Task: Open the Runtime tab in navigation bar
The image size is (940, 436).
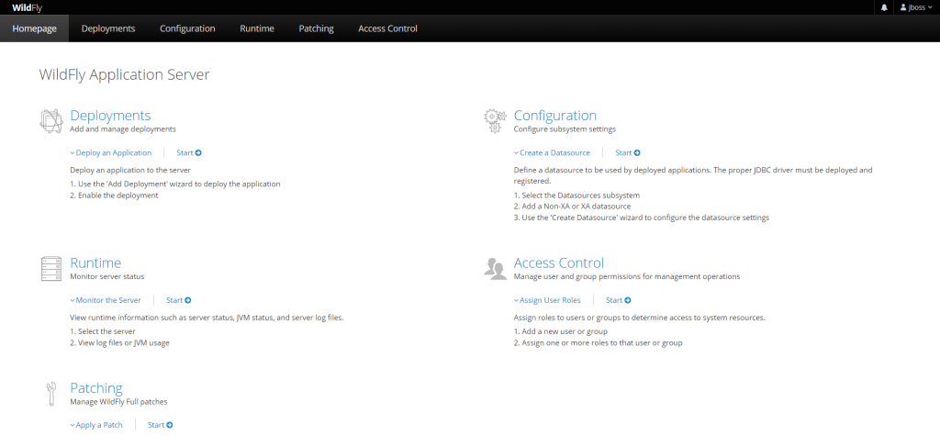Action: click(257, 28)
